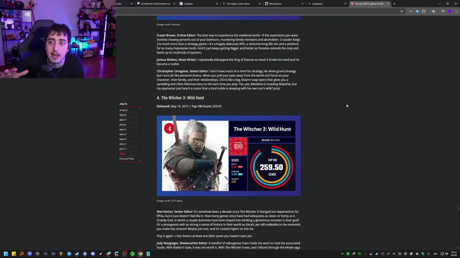Open the Windows Start menu
This screenshot has height=258, width=460.
coord(6,254)
